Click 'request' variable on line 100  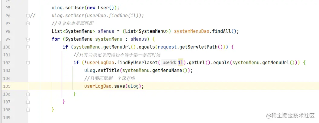167,47
